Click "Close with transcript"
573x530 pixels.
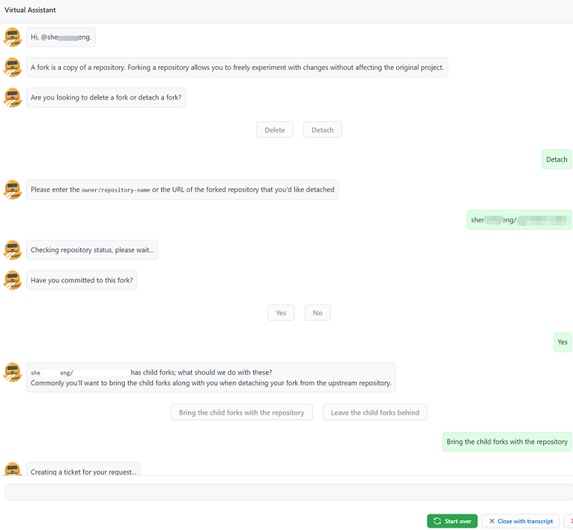(x=520, y=521)
